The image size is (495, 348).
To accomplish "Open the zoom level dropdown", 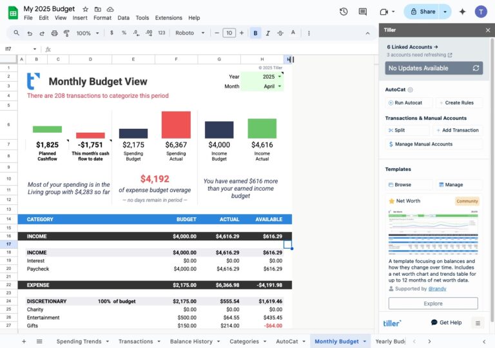I will [x=88, y=33].
